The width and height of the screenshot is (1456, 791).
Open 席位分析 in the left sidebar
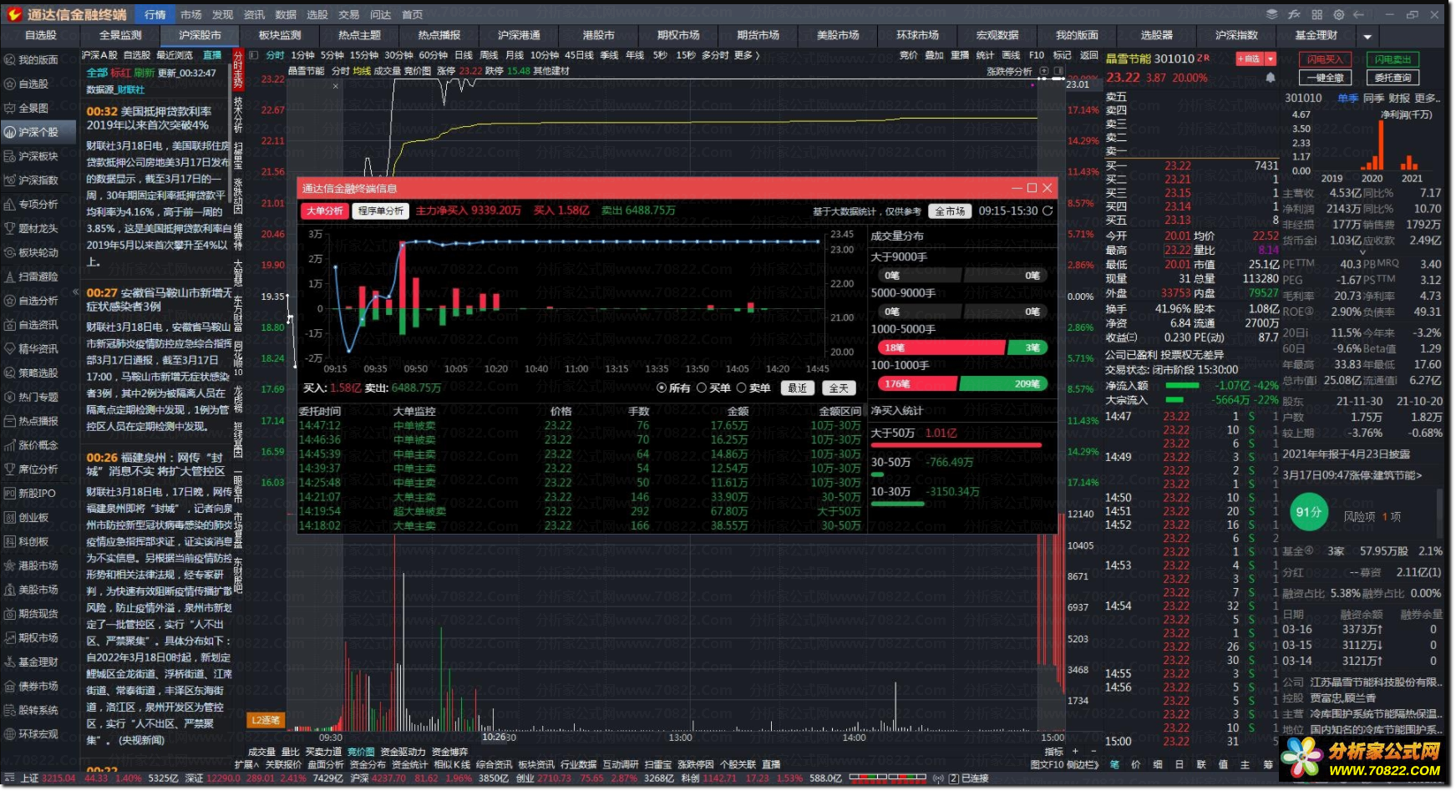pyautogui.click(x=37, y=469)
